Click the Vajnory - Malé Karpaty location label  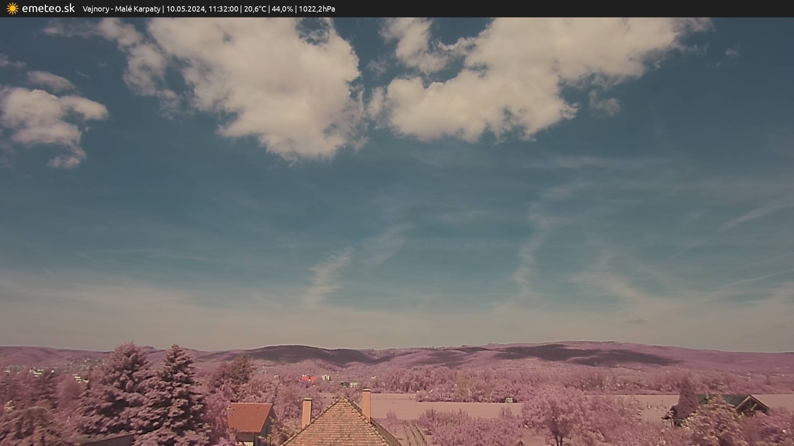[x=121, y=9]
